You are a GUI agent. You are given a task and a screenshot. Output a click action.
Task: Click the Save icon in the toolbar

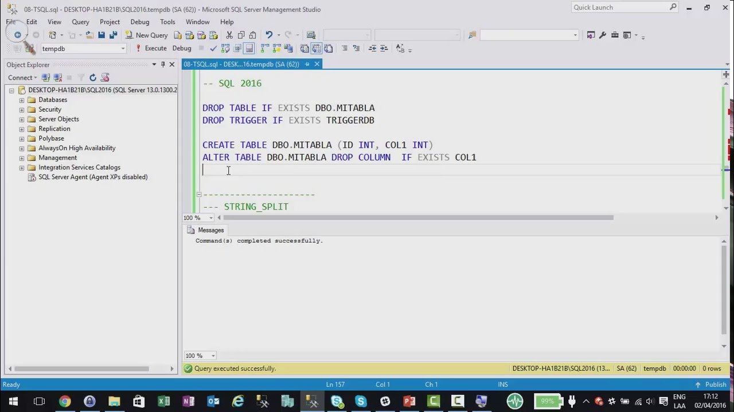[101, 35]
